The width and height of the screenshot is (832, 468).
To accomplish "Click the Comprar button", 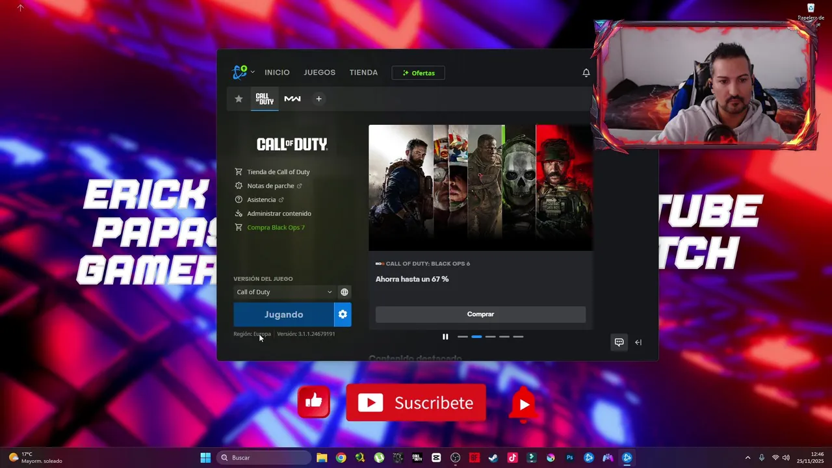I will (480, 315).
